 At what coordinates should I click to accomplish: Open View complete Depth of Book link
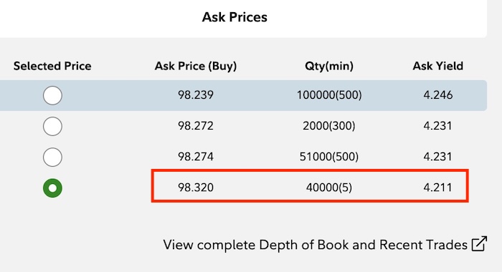316,245
